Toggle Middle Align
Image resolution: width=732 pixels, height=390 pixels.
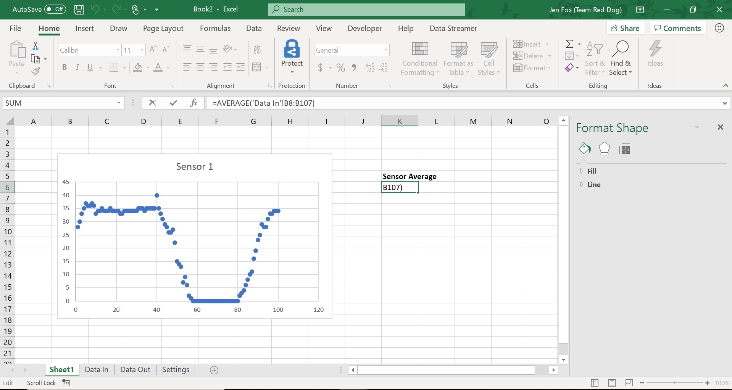200,50
